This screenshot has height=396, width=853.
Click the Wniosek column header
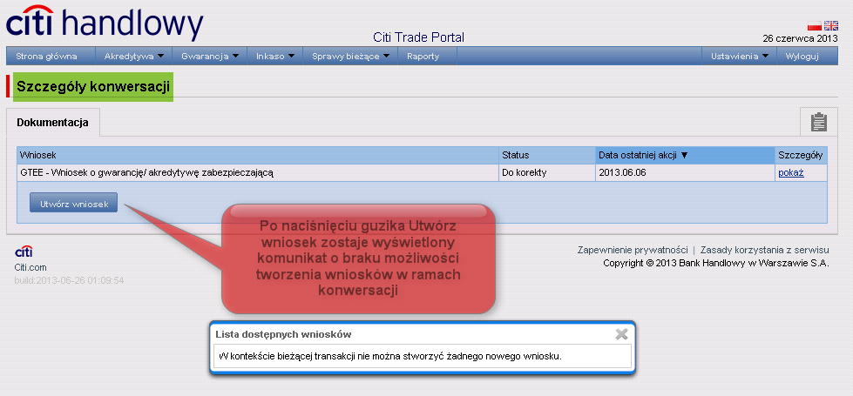click(258, 156)
